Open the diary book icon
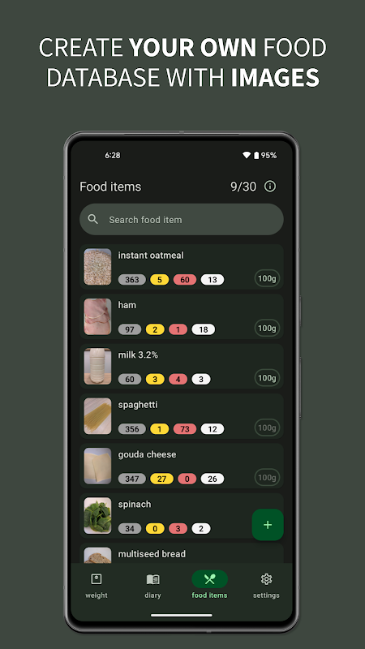Screen dimensions: 365x649 (152, 579)
